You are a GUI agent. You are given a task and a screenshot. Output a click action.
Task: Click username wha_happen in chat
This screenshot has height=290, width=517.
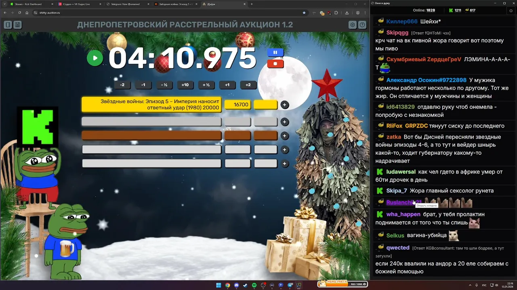click(404, 214)
